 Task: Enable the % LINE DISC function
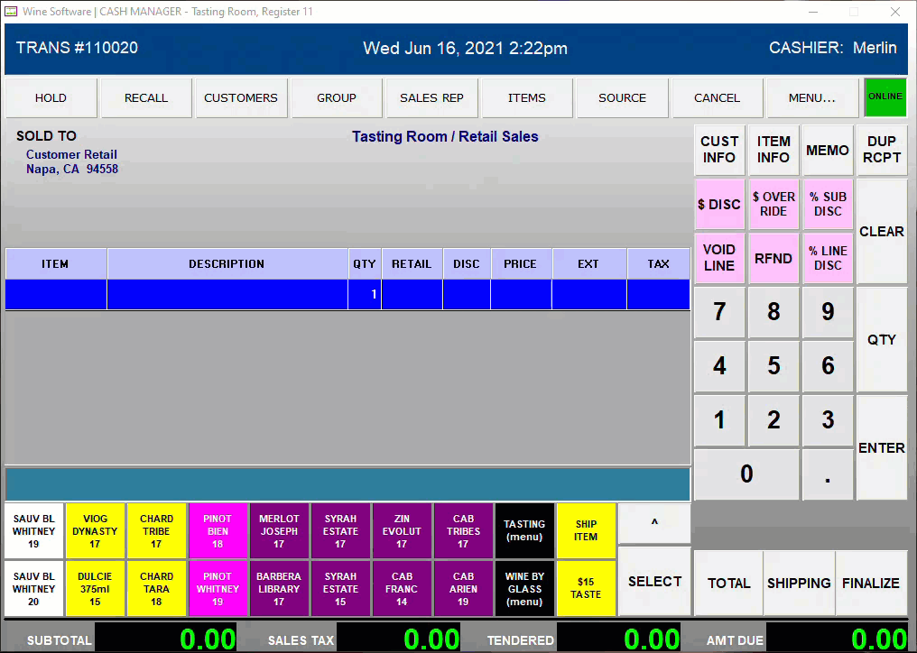pos(828,258)
